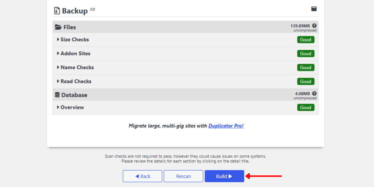Click the 4.08MB database size value
The image size is (374, 187).
[302, 93]
